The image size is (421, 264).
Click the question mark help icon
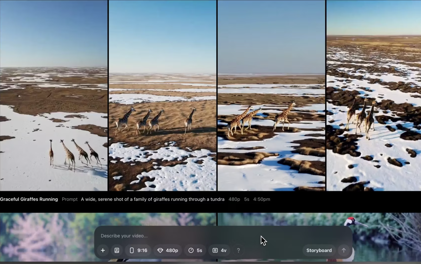[x=238, y=250]
